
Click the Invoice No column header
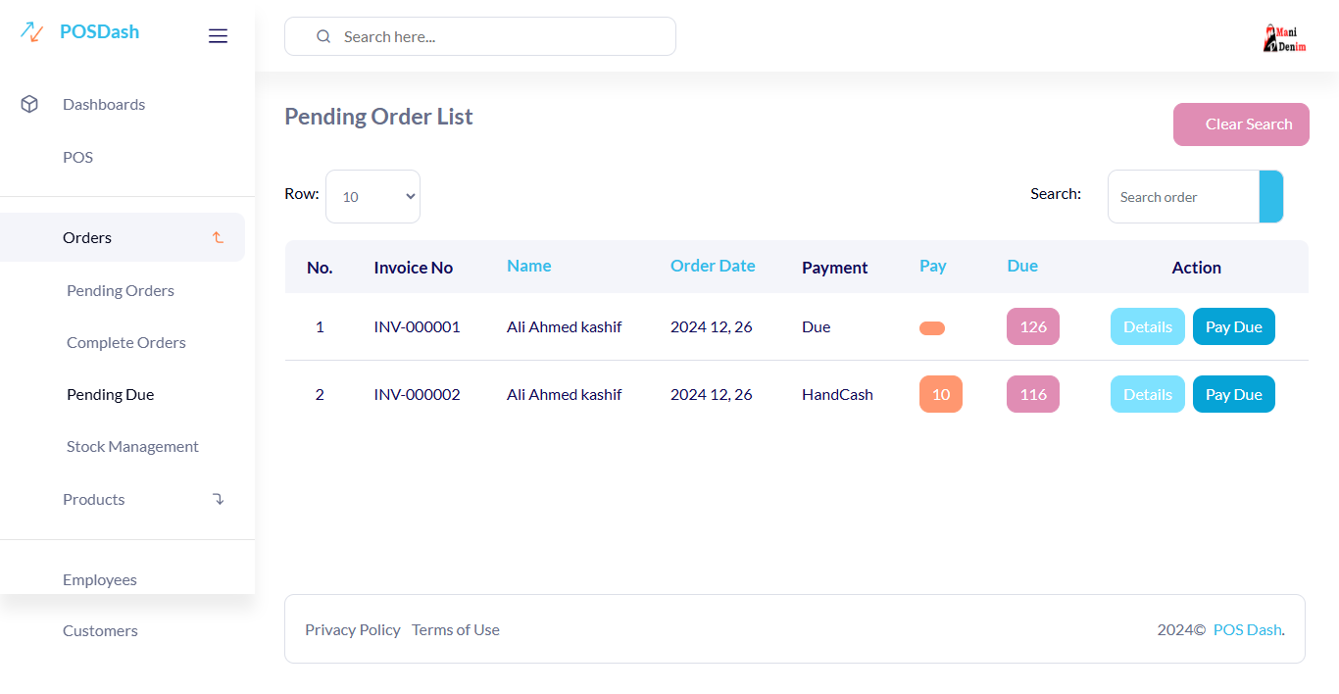413,268
